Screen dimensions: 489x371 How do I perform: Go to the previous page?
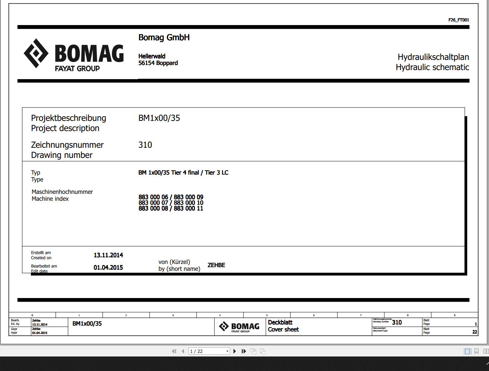[x=183, y=351]
